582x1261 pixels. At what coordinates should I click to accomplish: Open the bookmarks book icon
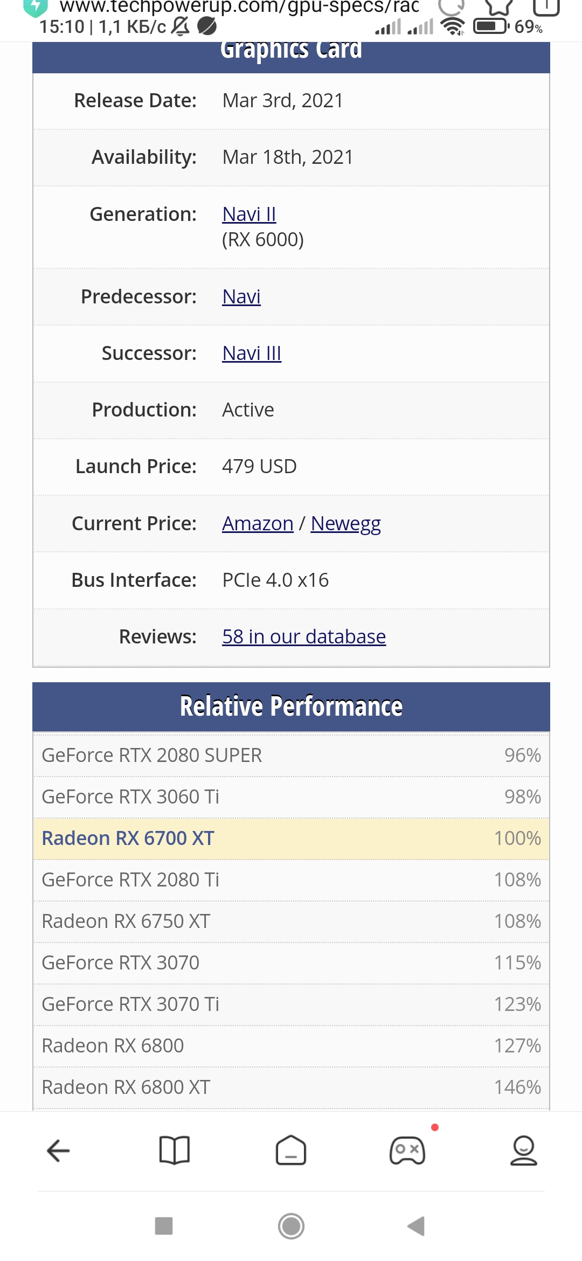175,1151
